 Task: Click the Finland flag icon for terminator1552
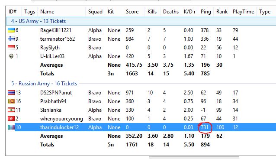[x=11, y=39]
